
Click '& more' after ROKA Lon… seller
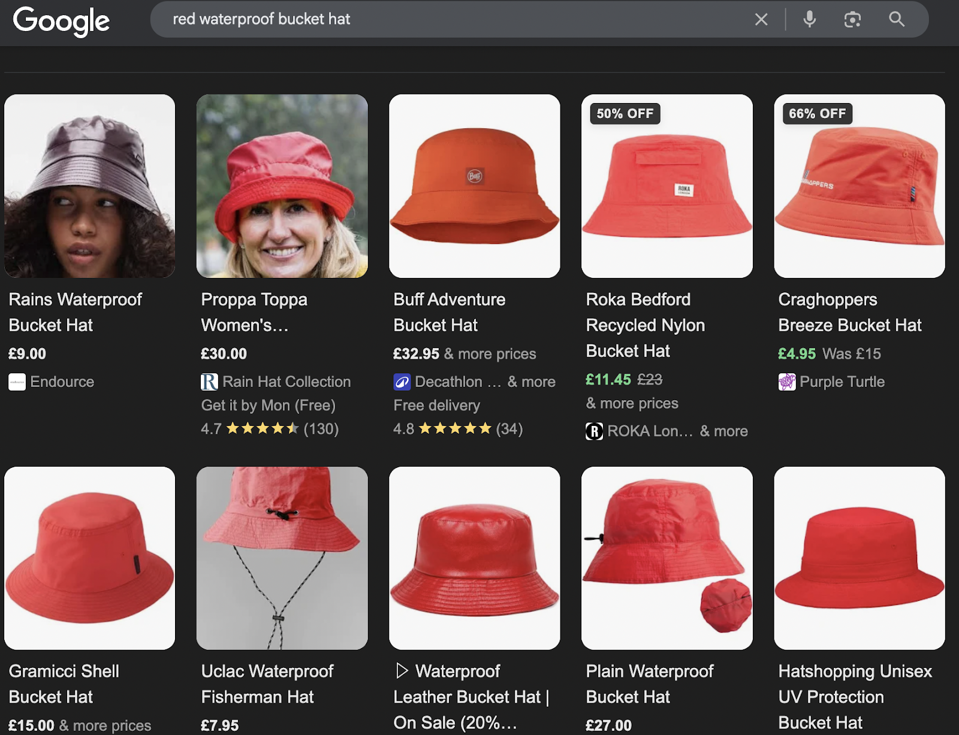(x=724, y=431)
